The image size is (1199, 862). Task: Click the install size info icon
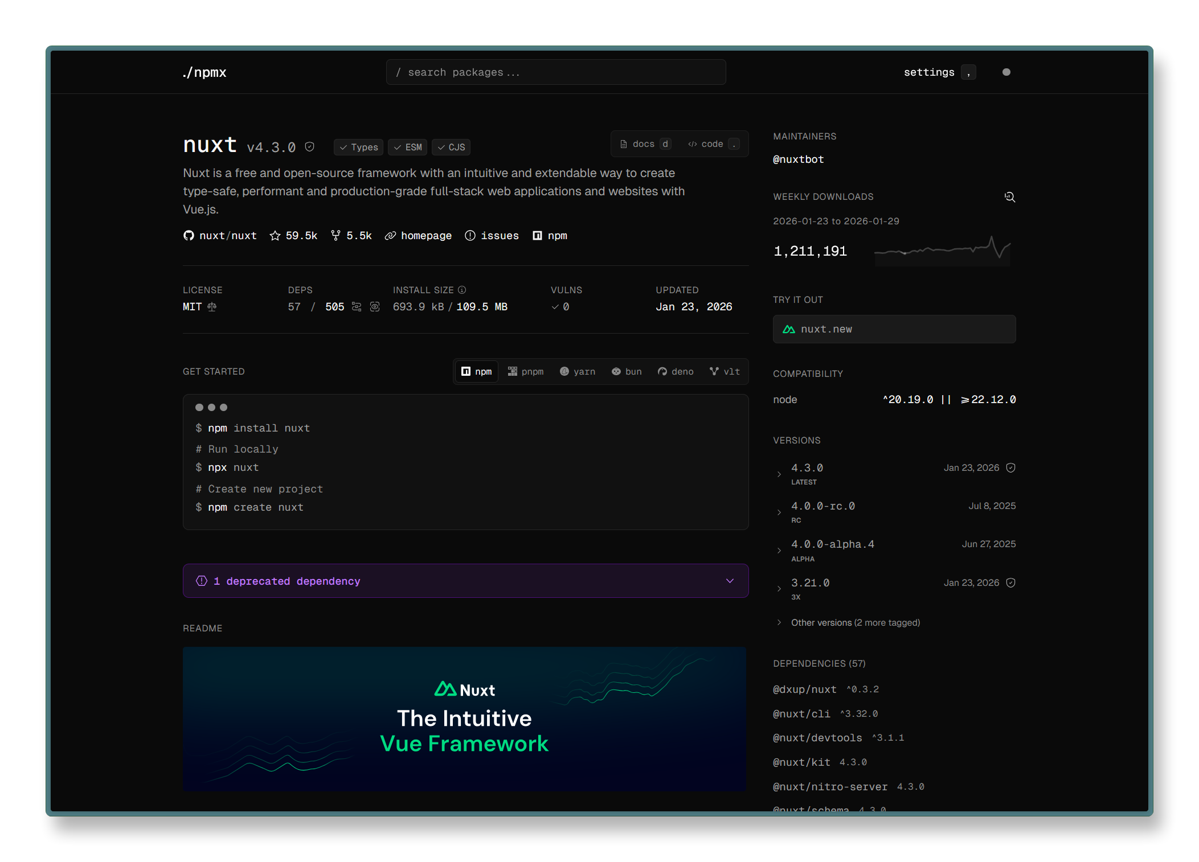[x=461, y=289]
